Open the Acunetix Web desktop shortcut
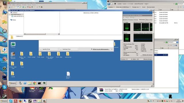Screen dimensions: 184x103 [x=32, y=90]
